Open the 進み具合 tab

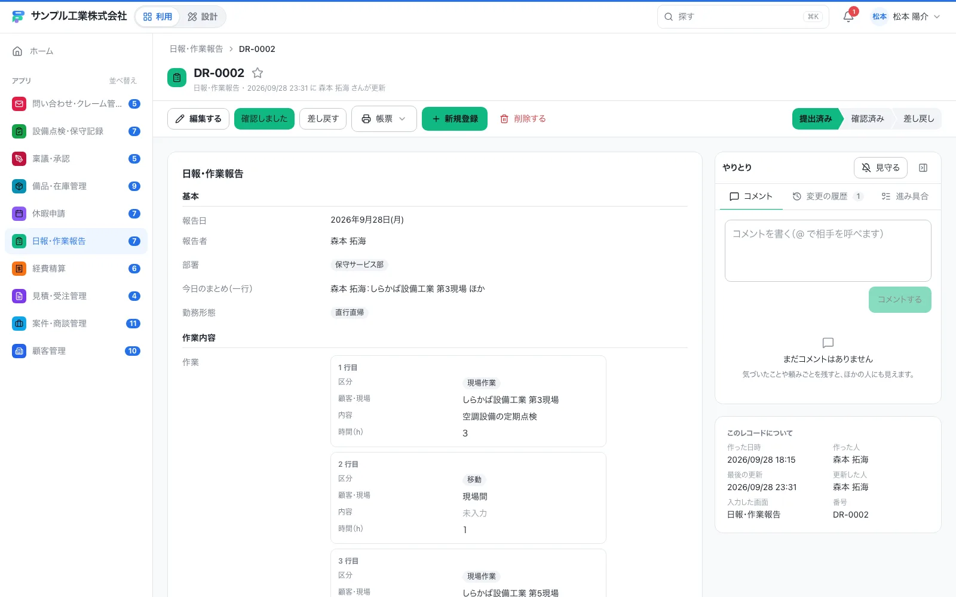(905, 196)
